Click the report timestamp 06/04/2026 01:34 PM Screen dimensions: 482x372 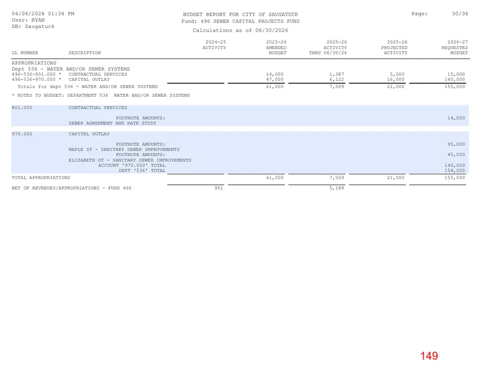tap(43, 14)
